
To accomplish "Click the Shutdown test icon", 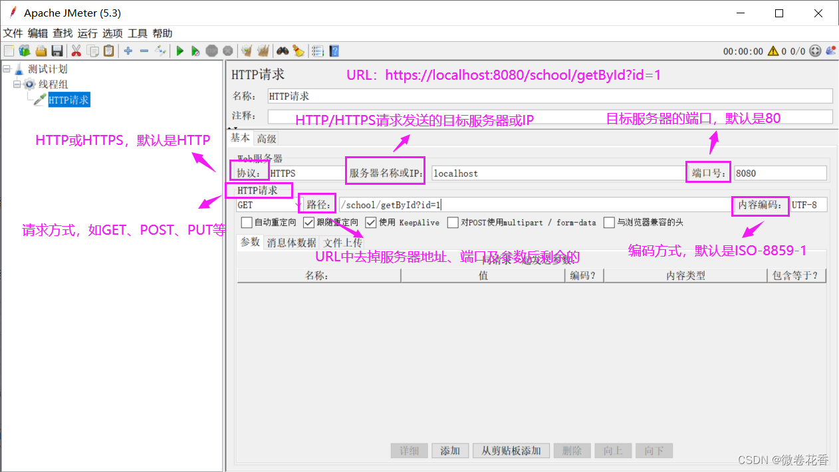I will tap(228, 51).
